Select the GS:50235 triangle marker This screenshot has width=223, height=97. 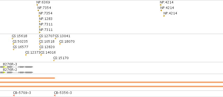(13, 44)
